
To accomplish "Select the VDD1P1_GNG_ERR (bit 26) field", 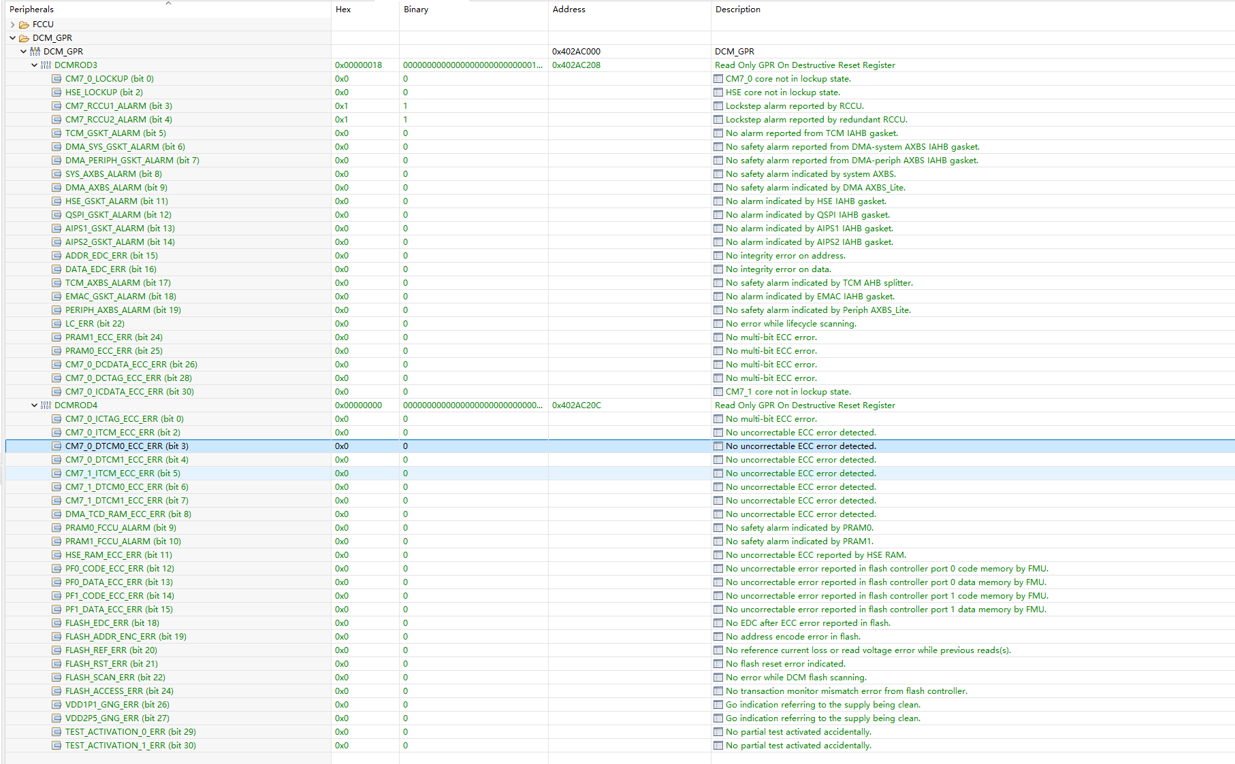I will point(117,705).
